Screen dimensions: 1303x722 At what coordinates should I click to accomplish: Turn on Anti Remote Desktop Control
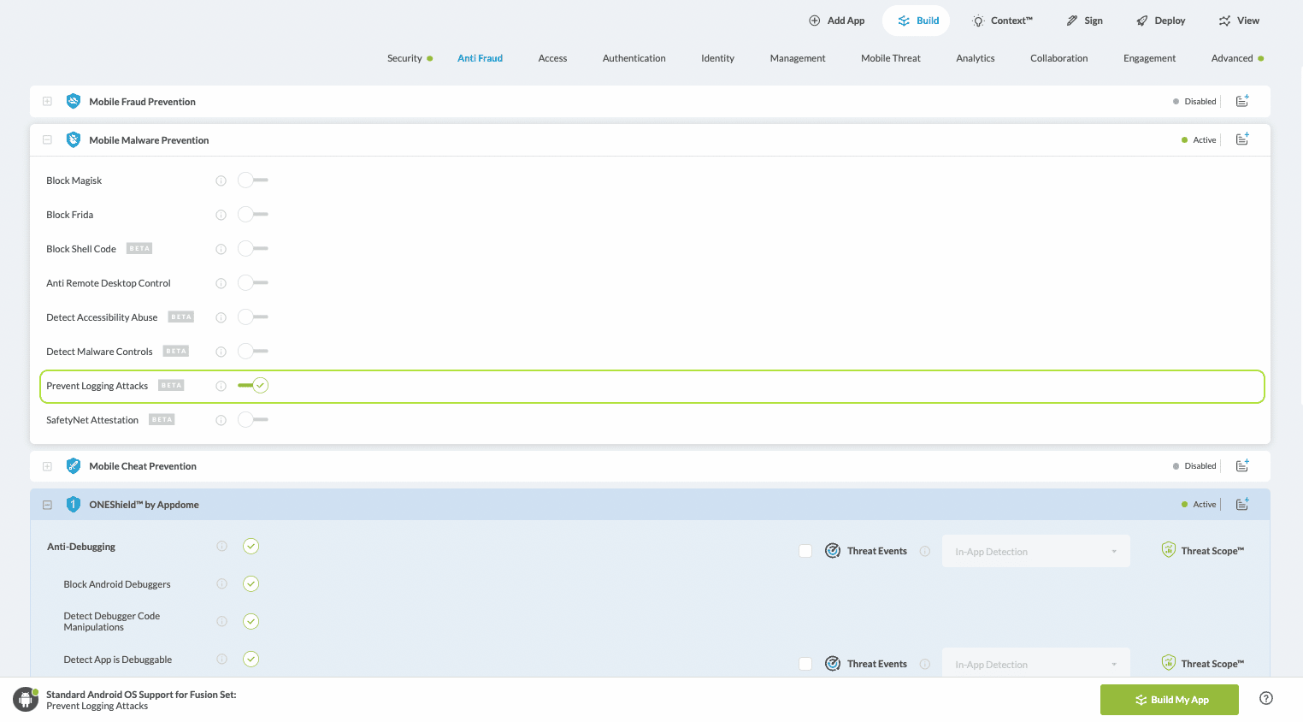[253, 283]
